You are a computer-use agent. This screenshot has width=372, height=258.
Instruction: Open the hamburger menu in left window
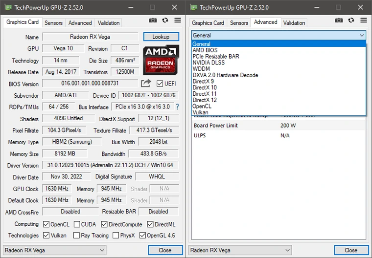tap(178, 20)
